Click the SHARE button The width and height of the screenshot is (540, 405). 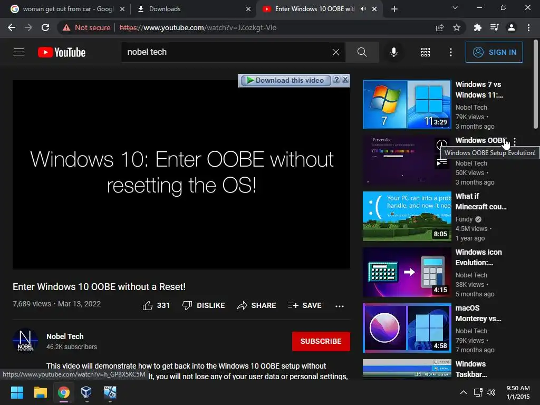pos(257,305)
